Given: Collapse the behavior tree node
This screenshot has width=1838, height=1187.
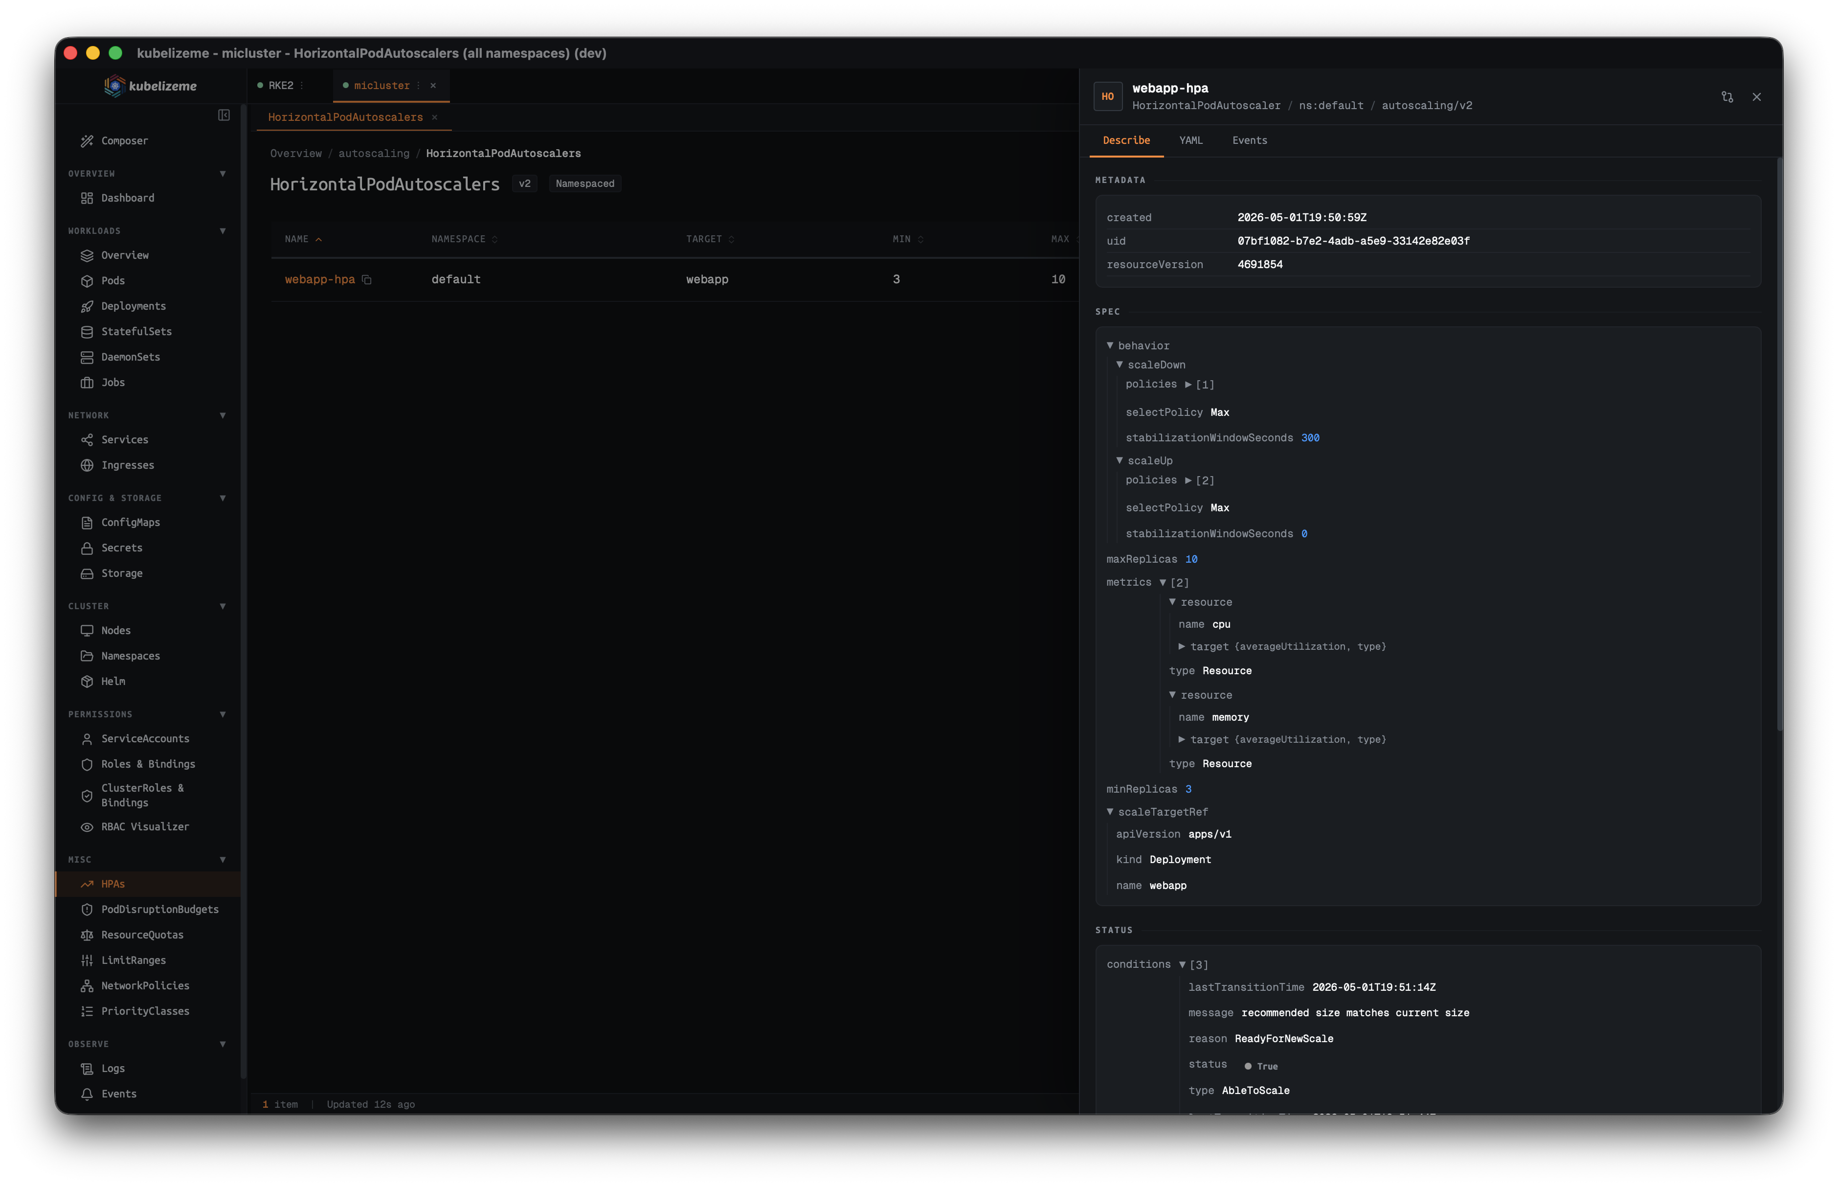Looking at the screenshot, I should (x=1110, y=345).
